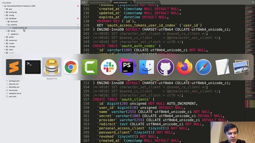Expand the seeds folder
The image size is (255, 143).
click(x=6, y=31)
